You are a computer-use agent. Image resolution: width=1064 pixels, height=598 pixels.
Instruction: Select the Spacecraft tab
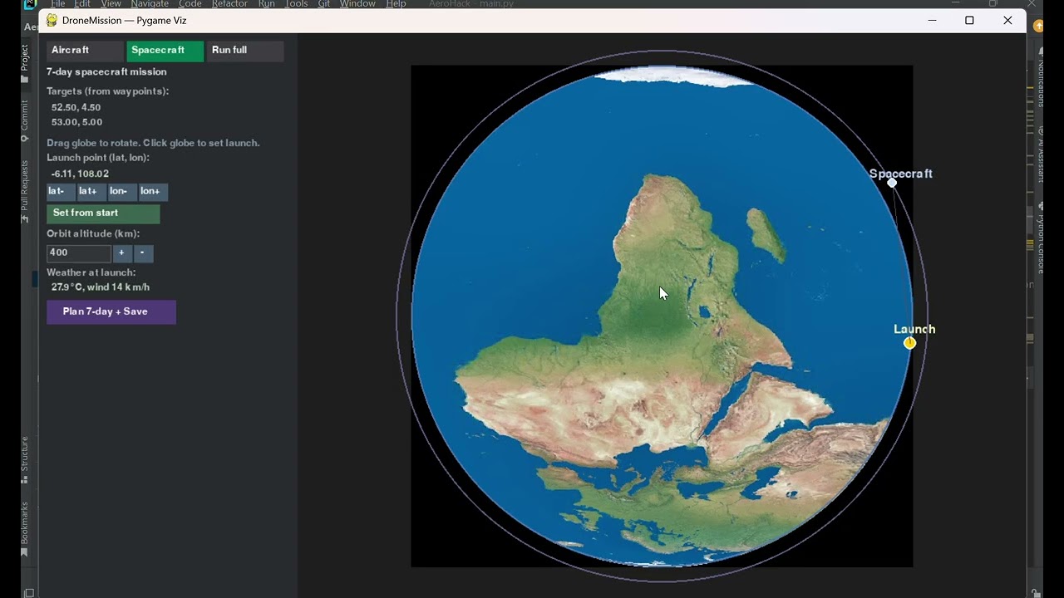[x=165, y=51]
